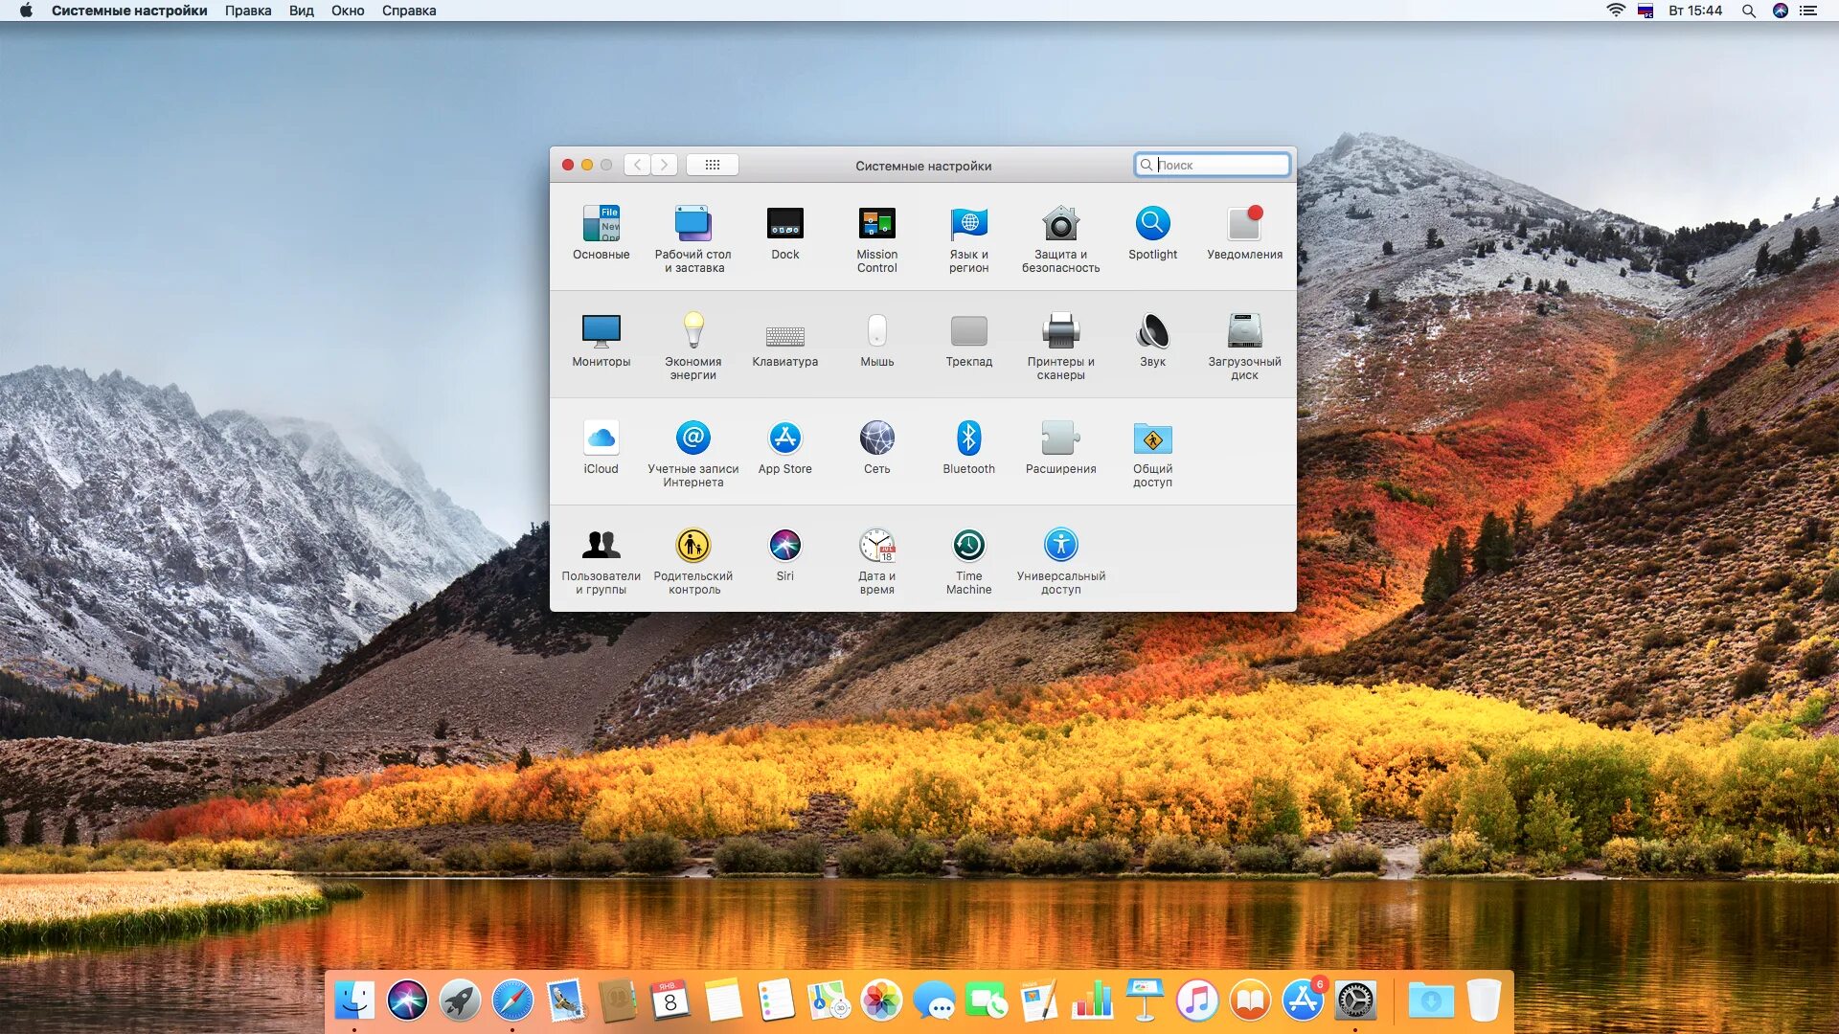Open the Правка menu
Viewport: 1839px width, 1034px height.
(x=248, y=11)
